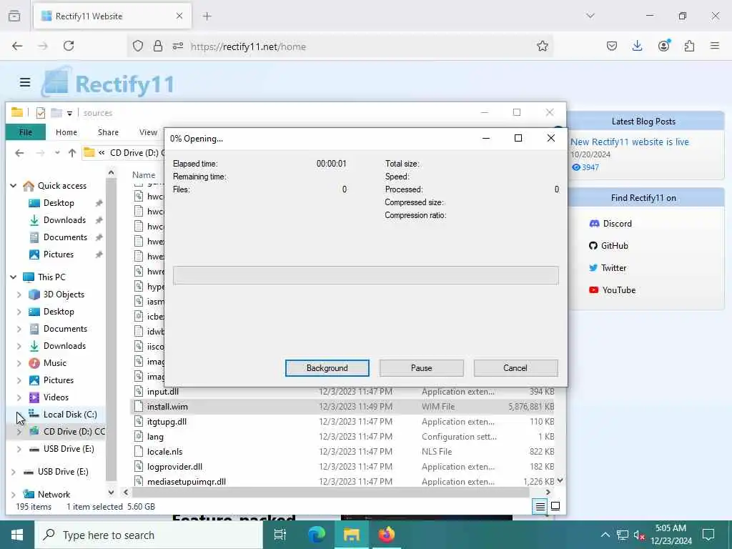Screen dimensions: 732x549
Task: Open the GitHub link
Action: point(609,246)
